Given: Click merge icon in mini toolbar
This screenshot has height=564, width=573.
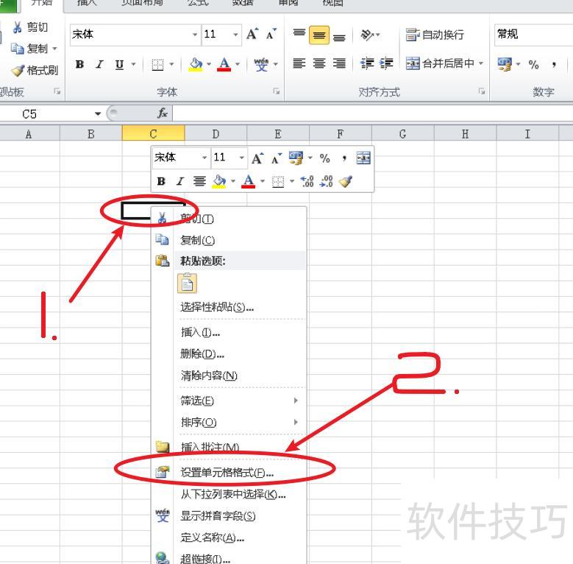Looking at the screenshot, I should tap(363, 158).
